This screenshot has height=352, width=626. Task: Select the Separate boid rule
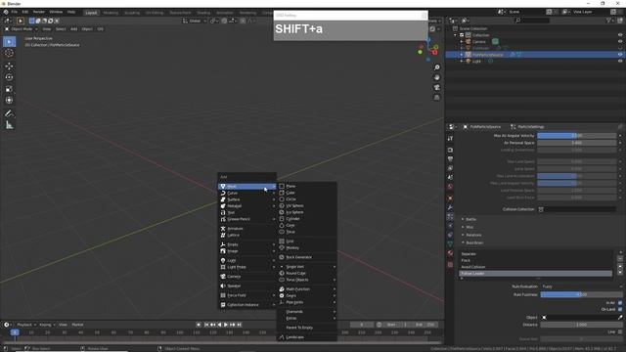[x=535, y=254]
